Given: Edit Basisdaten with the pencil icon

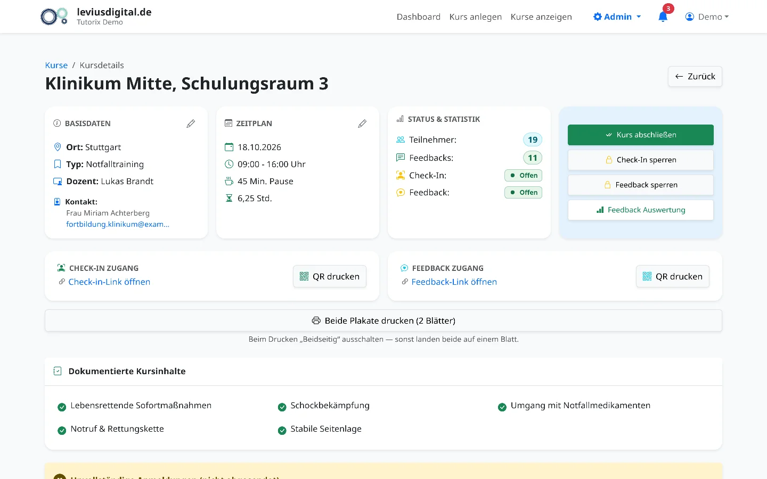Looking at the screenshot, I should pyautogui.click(x=191, y=123).
